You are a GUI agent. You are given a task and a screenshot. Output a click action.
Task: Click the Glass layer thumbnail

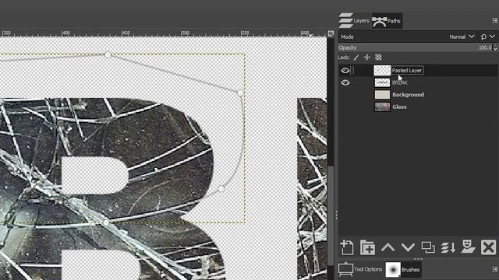(x=382, y=107)
